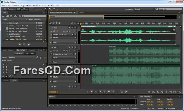Image resolution: width=184 pixels, height=111 pixels.
Task: Open Track 1 Master output dropdown
Action: click(x=64, y=38)
